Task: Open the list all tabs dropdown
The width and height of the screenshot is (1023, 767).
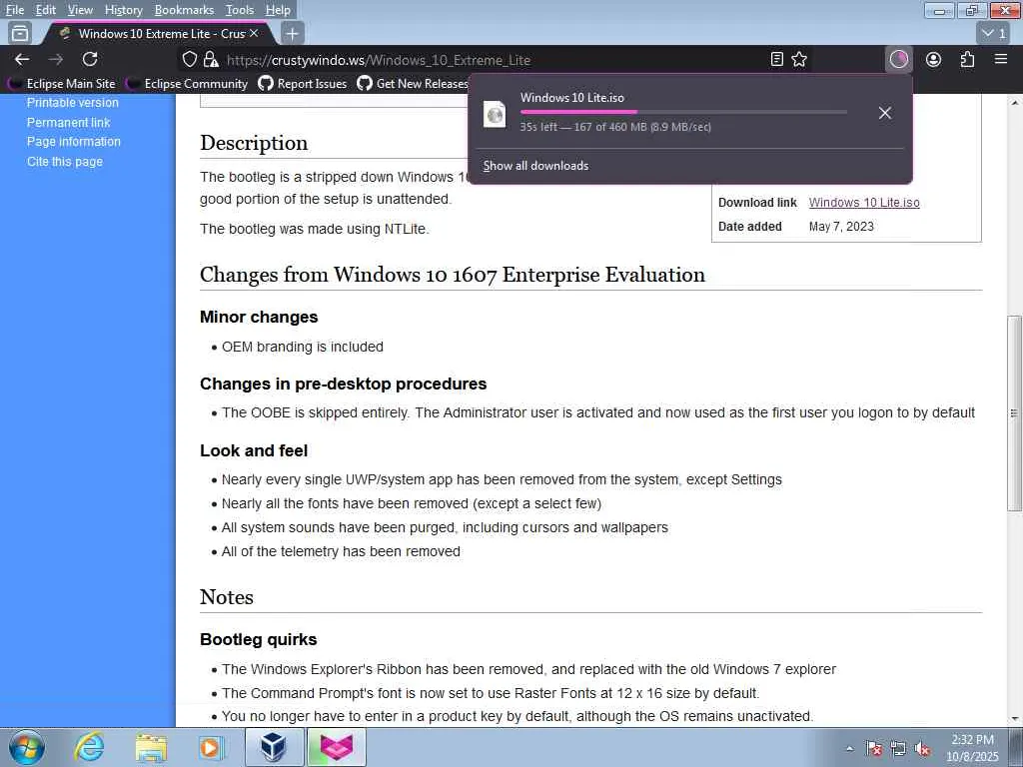Action: pyautogui.click(x=994, y=33)
